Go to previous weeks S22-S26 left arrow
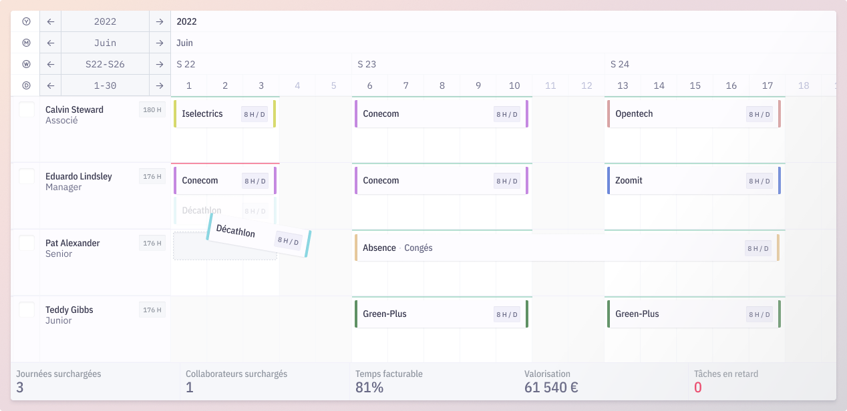 pos(50,64)
